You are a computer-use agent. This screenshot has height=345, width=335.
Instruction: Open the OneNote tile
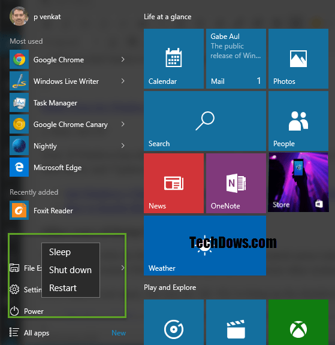[x=236, y=183]
